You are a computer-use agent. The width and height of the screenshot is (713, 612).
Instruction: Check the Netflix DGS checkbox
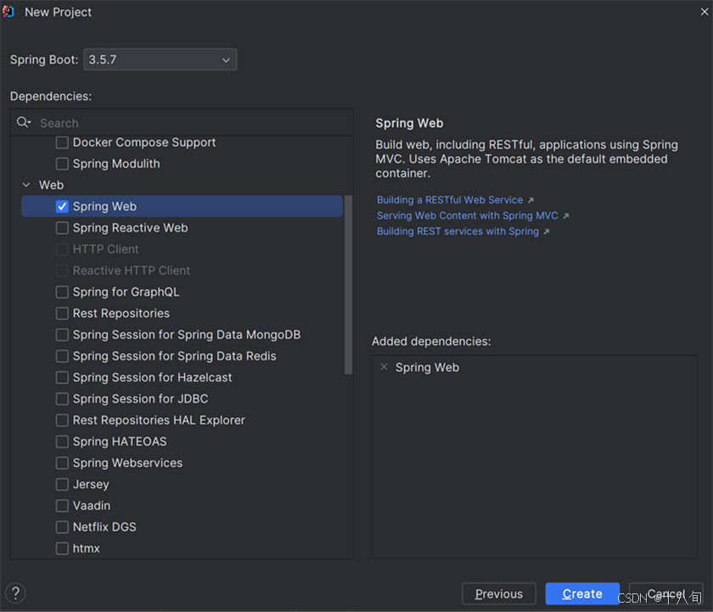tap(62, 527)
